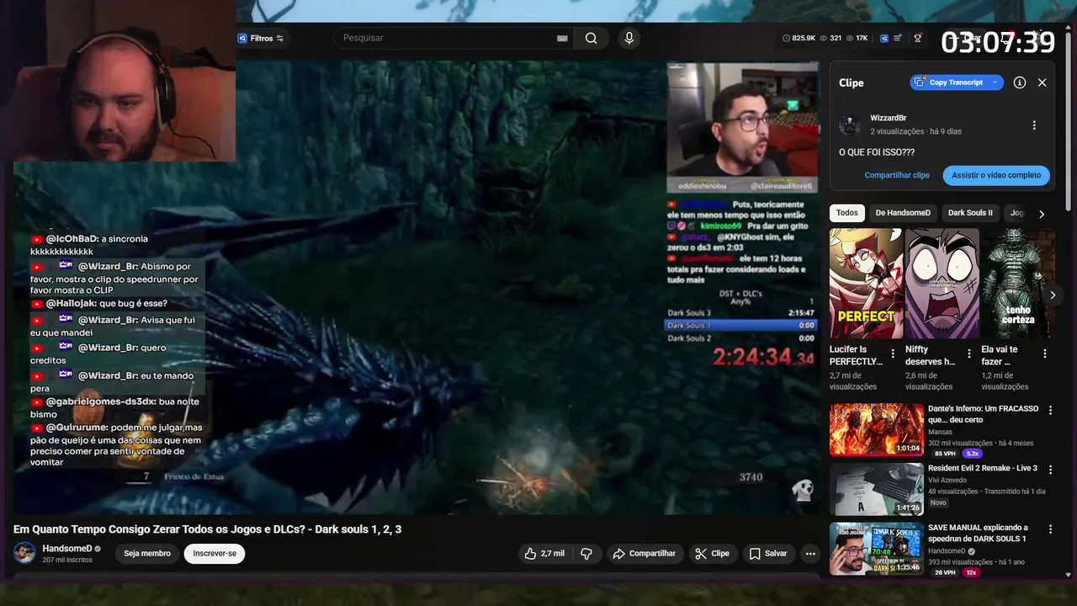Click the 5.2x badge on Dante's Inferno
This screenshot has width=1077, height=606.
[974, 454]
